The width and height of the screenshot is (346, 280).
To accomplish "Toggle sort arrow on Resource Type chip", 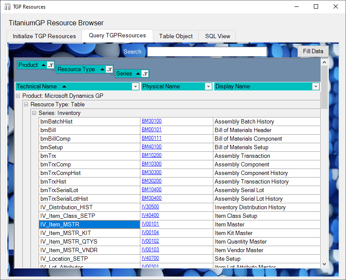I will (102, 69).
